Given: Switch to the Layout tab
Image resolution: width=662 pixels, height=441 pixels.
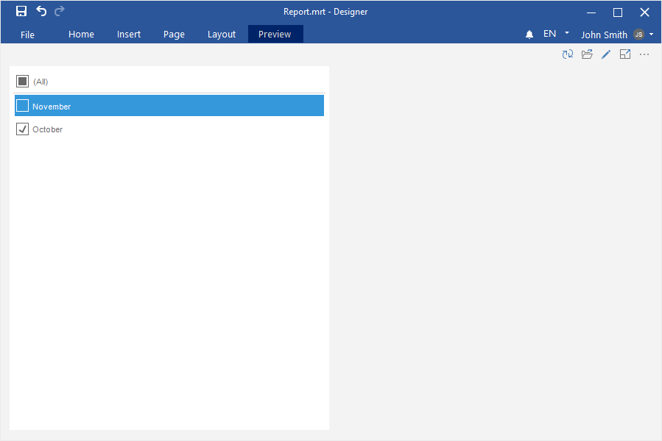Looking at the screenshot, I should (222, 35).
